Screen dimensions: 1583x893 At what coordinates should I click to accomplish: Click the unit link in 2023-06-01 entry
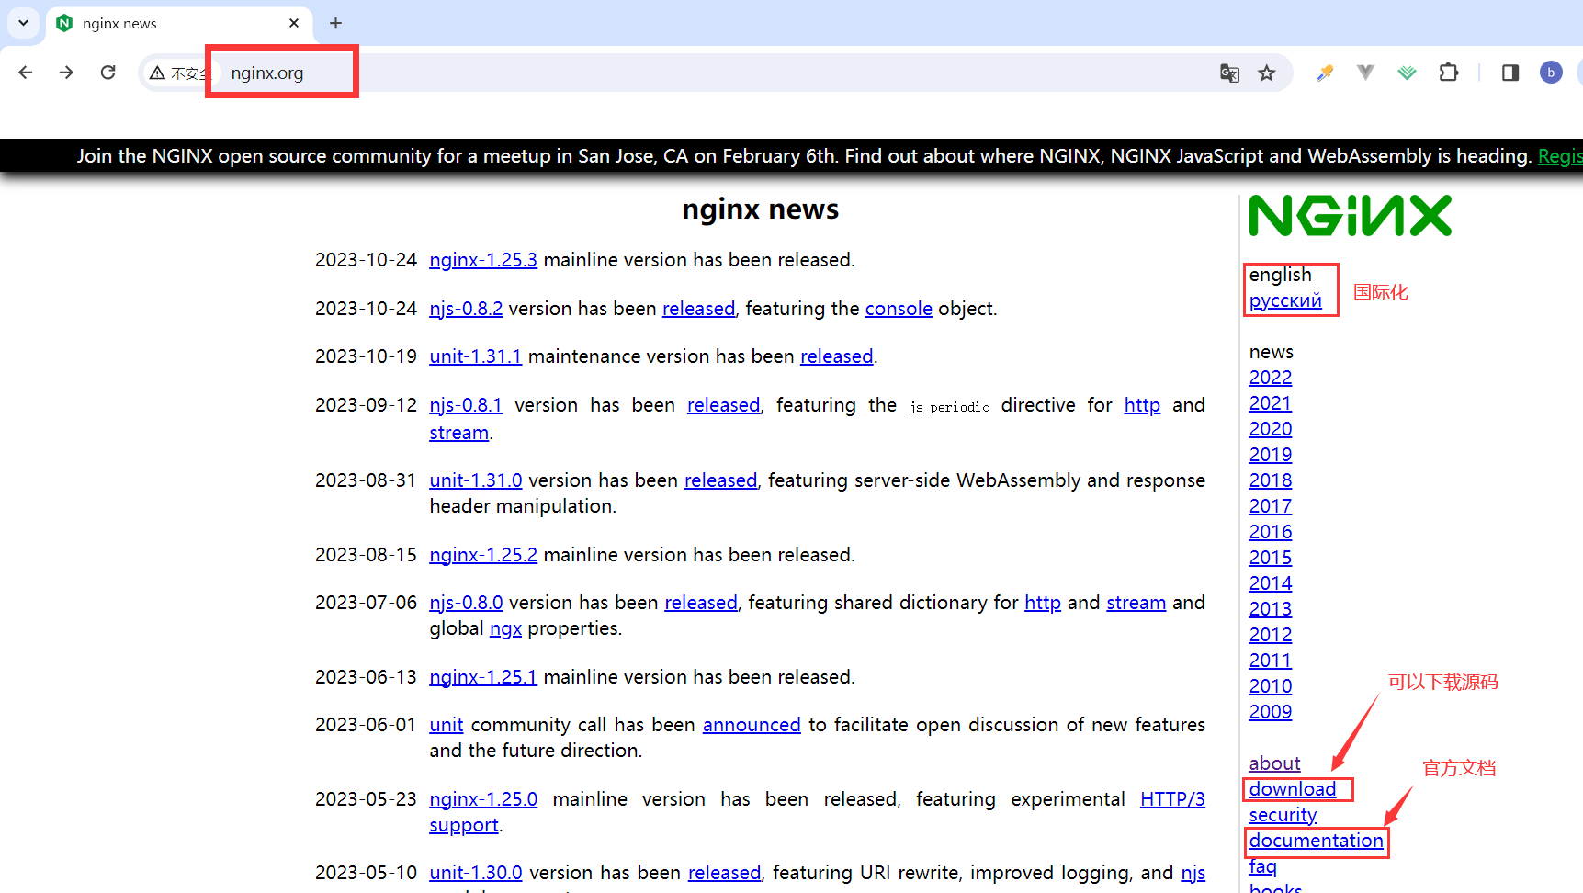[447, 725]
